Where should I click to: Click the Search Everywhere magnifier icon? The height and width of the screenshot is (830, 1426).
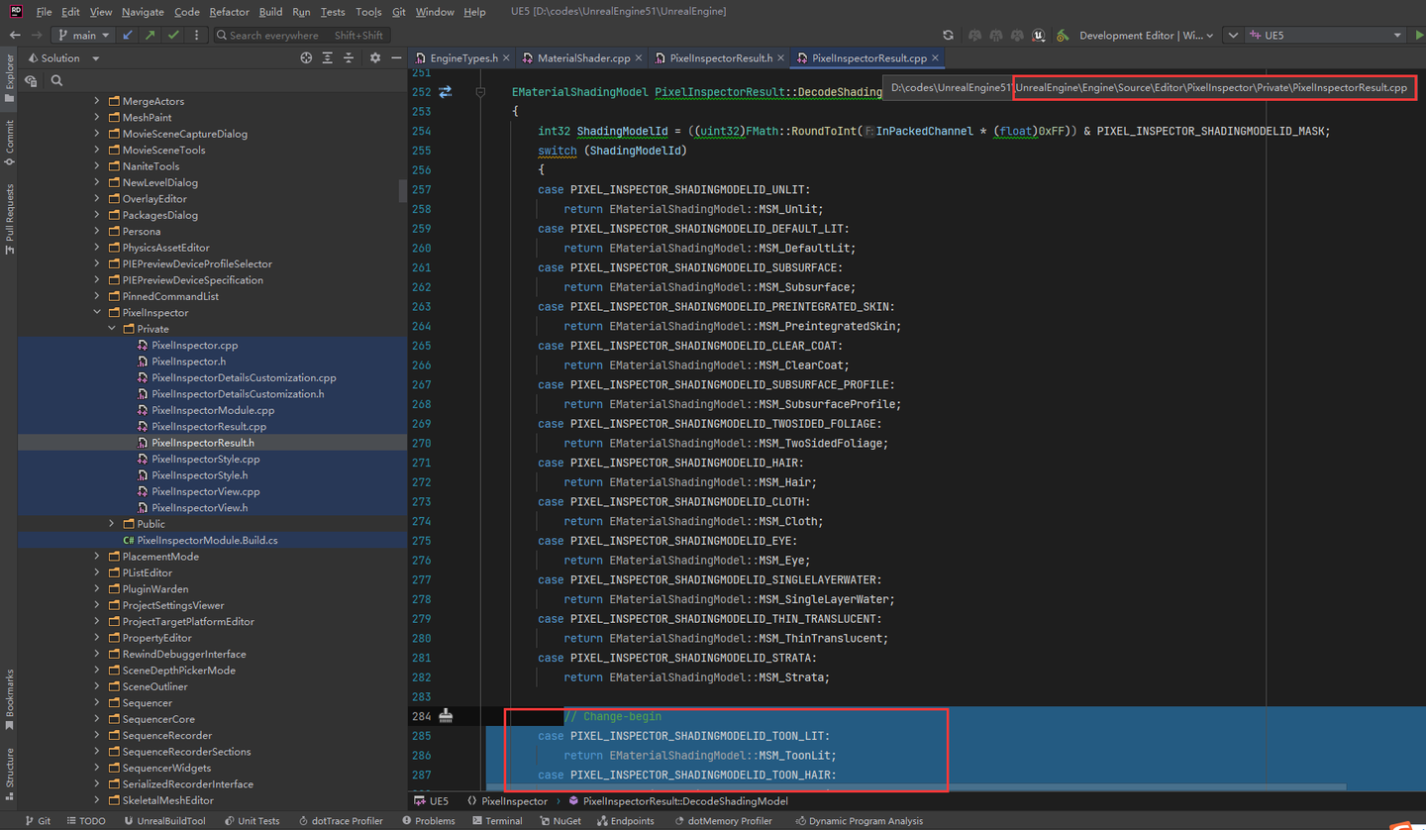(221, 36)
